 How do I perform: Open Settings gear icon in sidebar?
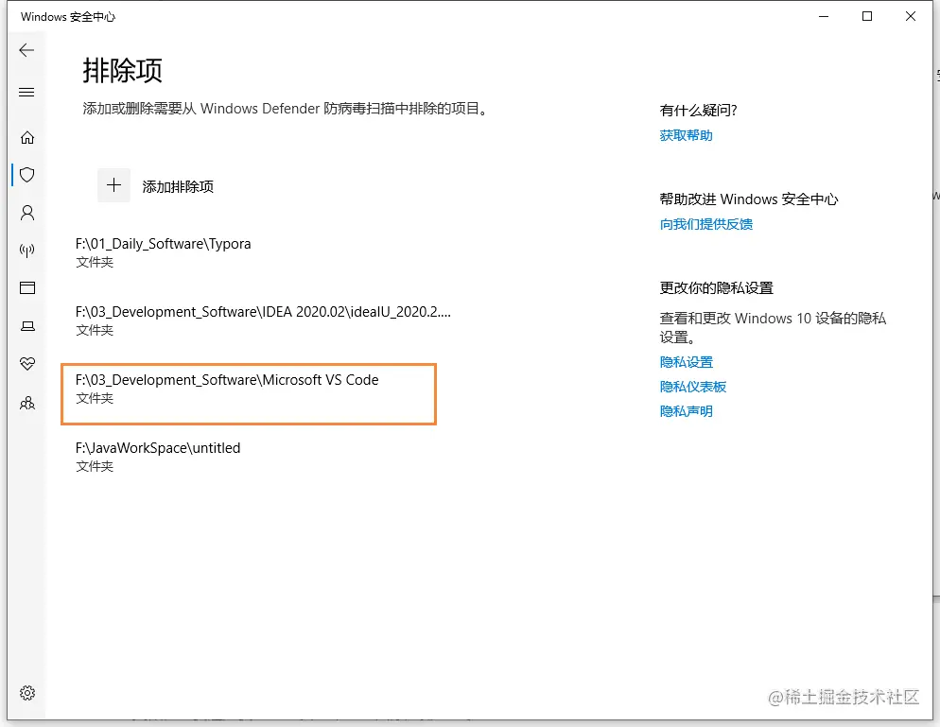pos(27,693)
